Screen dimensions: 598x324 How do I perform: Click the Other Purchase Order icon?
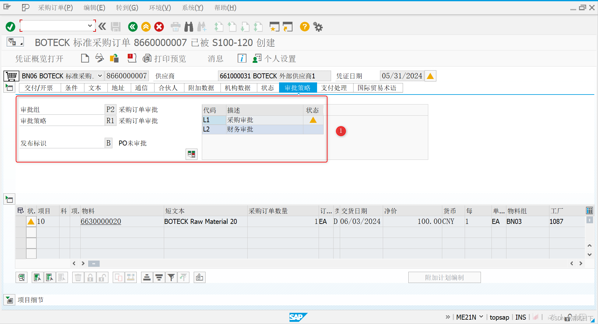coord(114,58)
